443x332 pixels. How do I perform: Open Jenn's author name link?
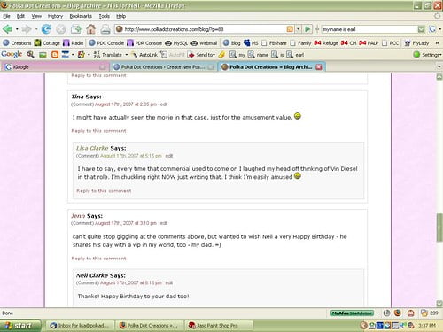coord(78,216)
